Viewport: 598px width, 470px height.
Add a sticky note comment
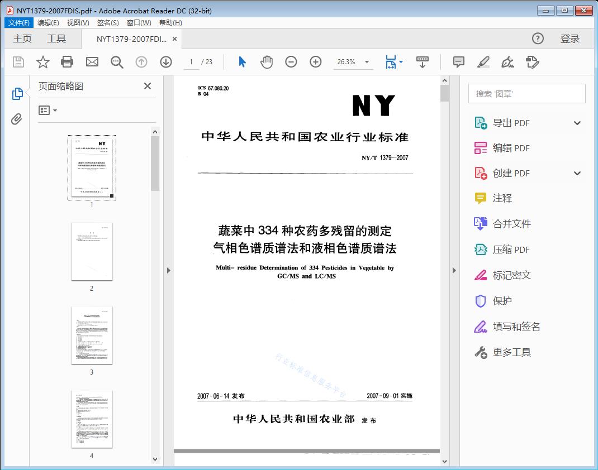pyautogui.click(x=459, y=62)
